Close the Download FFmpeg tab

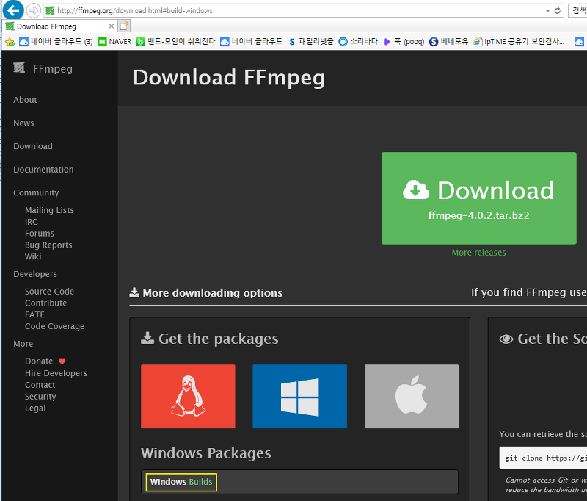112,26
